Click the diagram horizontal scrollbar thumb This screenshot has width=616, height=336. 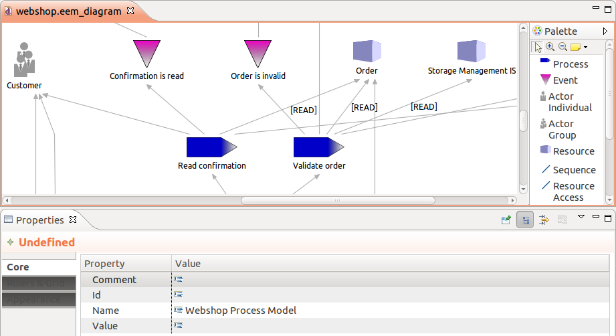[x=338, y=200]
